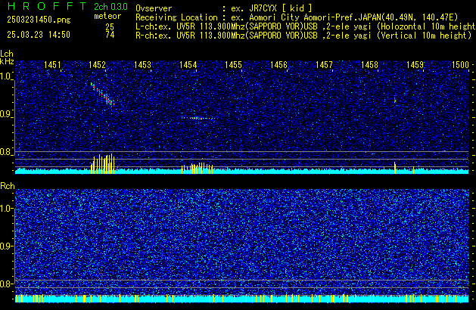Click the horizontal meteor echo near 1454
The width and height of the screenshot is (476, 310).
(198, 118)
